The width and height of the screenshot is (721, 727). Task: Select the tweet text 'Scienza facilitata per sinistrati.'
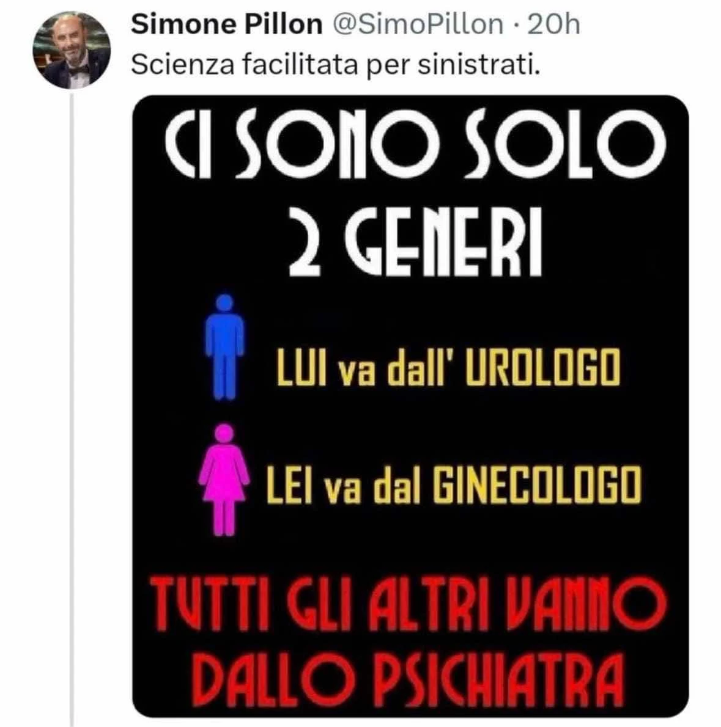(336, 64)
